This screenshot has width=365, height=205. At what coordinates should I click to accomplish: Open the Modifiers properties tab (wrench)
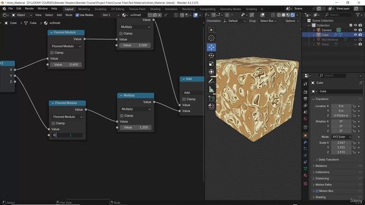click(306, 142)
